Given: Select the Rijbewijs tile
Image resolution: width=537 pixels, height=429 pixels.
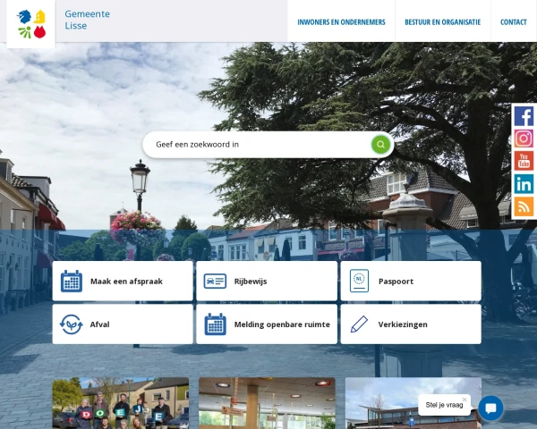Looking at the screenshot, I should pyautogui.click(x=267, y=281).
